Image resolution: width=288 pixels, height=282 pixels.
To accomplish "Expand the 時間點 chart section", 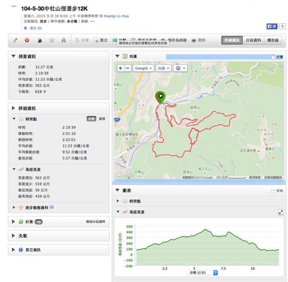I will [118, 201].
